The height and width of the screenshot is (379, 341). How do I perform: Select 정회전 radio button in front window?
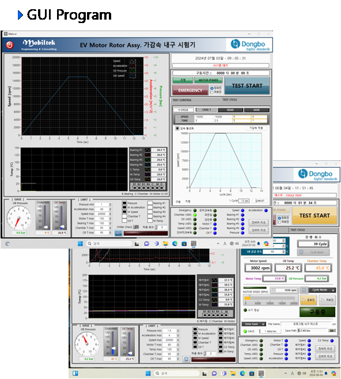(x=212, y=88)
